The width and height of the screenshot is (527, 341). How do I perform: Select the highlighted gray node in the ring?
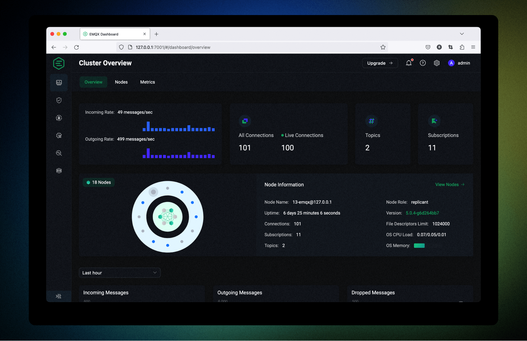pos(153,192)
